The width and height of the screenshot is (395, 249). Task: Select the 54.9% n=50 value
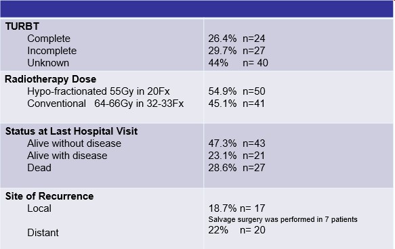[x=236, y=91]
